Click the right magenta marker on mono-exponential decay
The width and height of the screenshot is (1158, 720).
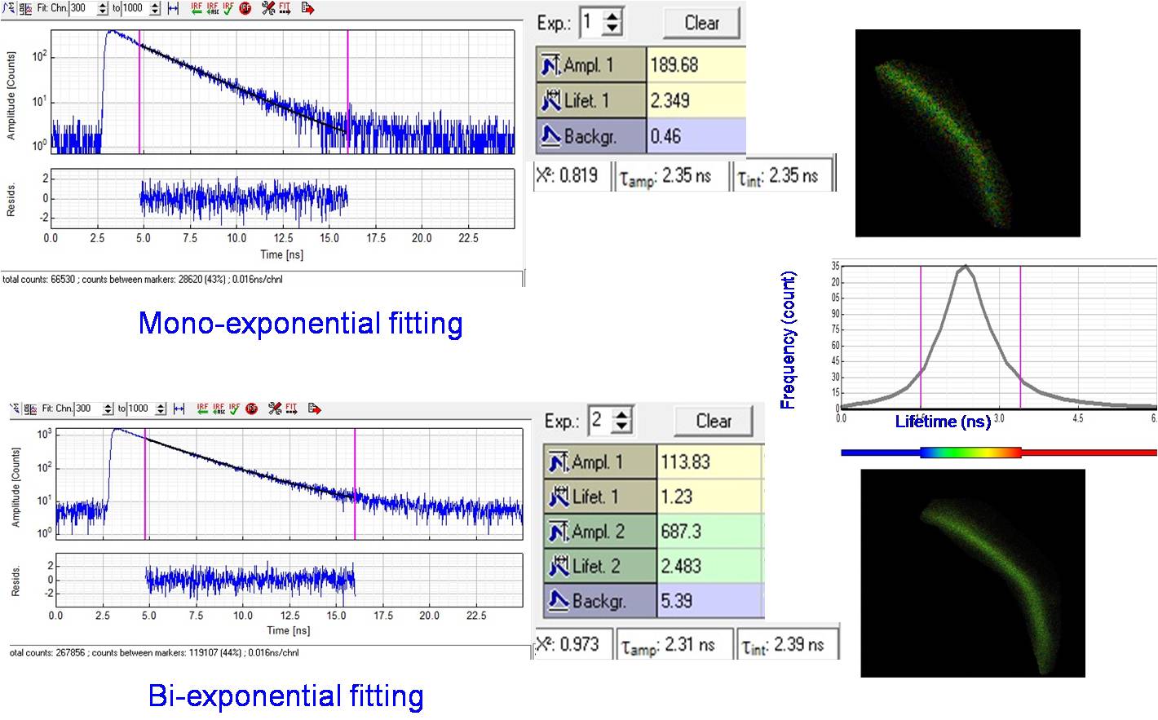pos(347,92)
